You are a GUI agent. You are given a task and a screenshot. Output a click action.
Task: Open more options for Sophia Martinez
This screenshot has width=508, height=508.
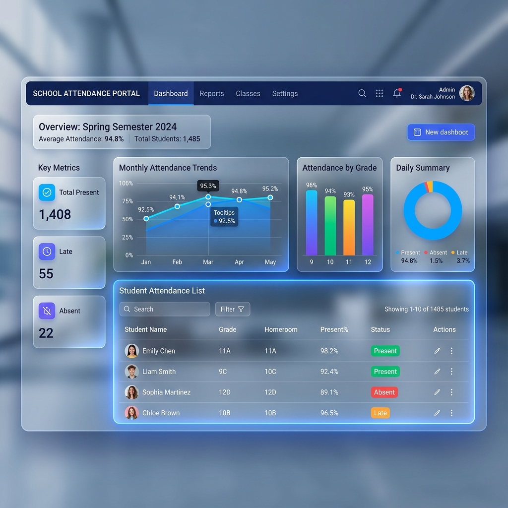(451, 392)
